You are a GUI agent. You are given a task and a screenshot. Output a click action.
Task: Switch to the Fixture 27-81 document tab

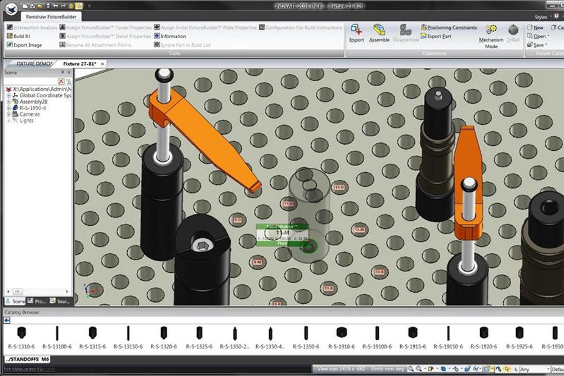tap(79, 64)
